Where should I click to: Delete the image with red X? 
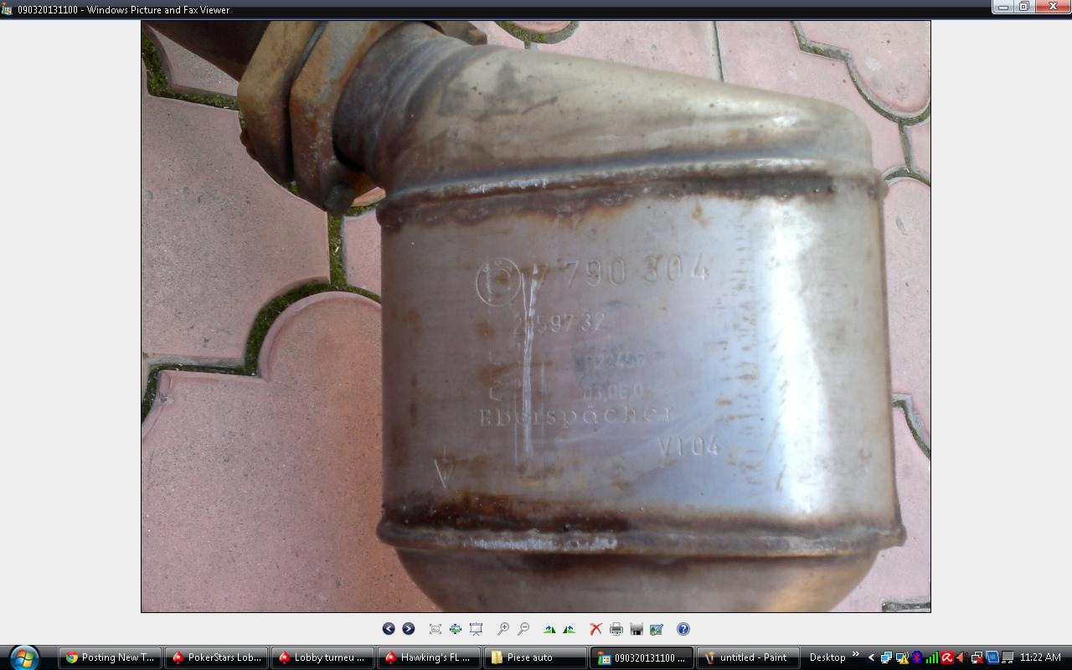click(x=596, y=629)
